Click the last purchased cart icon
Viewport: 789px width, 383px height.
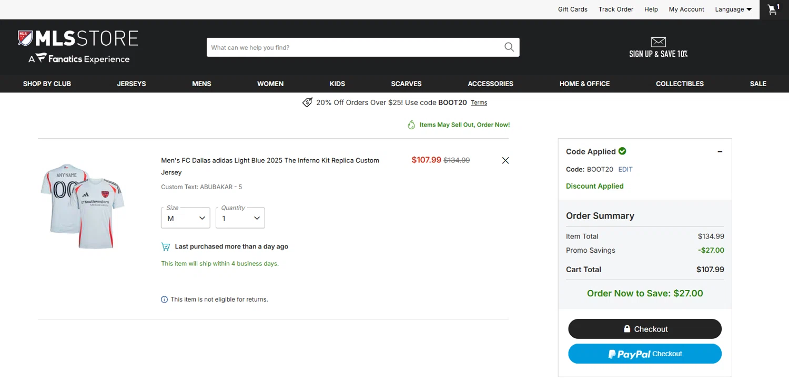[x=166, y=246]
